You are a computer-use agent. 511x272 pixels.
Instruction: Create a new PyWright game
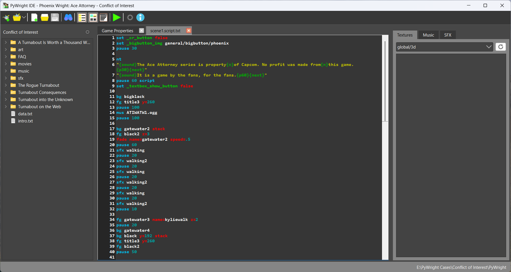[6, 18]
